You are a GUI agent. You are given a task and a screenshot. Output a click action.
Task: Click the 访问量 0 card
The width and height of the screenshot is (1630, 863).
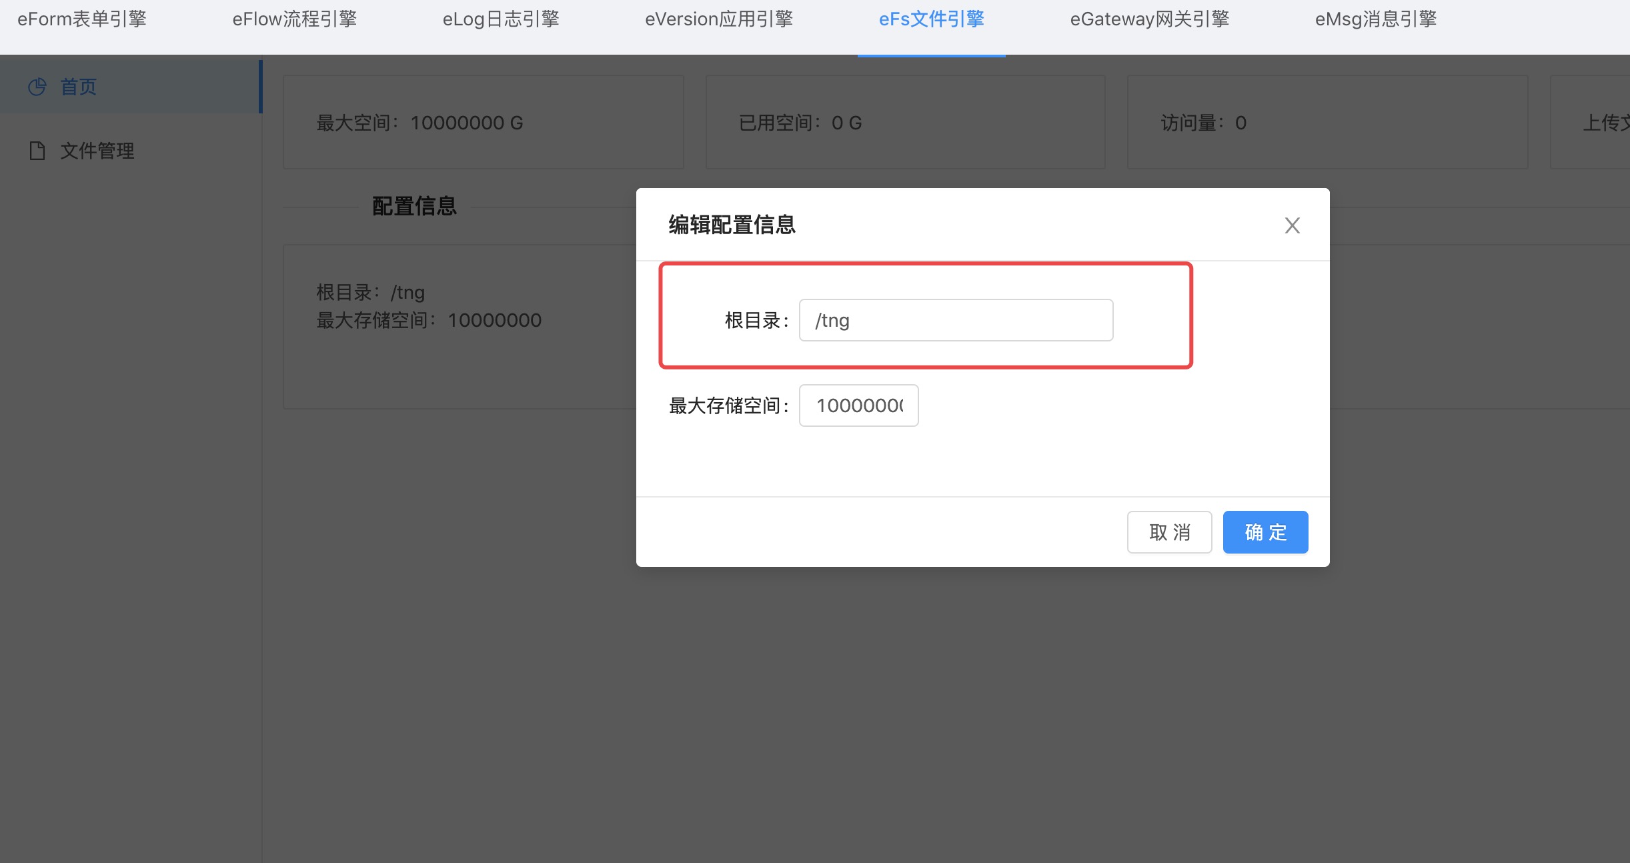(1327, 122)
